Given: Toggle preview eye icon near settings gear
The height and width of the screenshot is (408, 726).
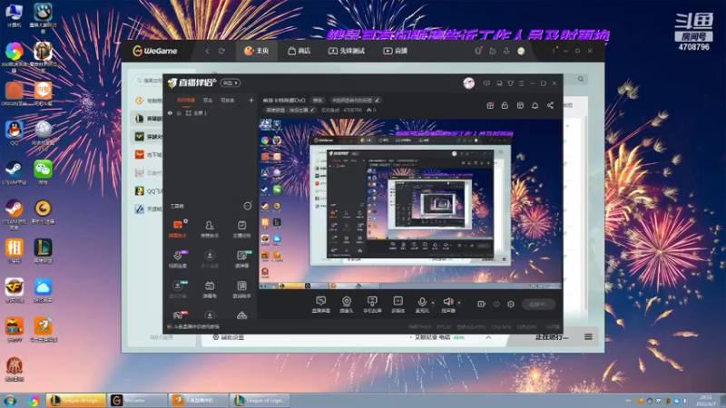Looking at the screenshot, I should click(496, 304).
